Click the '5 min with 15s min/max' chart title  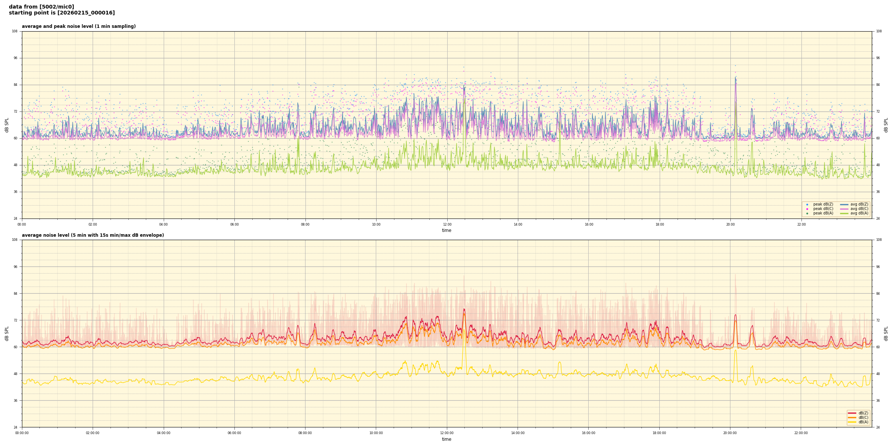pos(93,235)
